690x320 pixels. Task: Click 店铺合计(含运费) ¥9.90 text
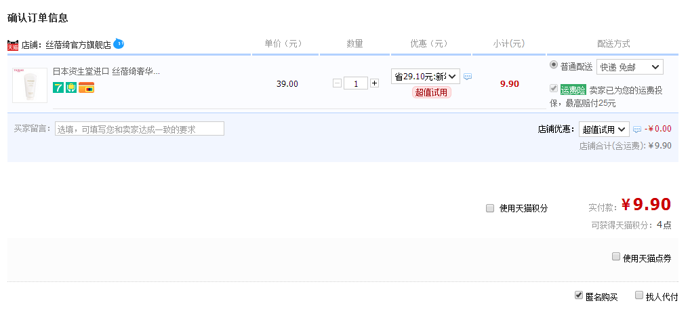(626, 146)
